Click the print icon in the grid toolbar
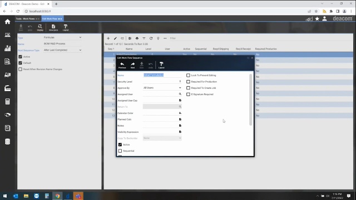Viewport: 356px width, 200px height. tap(137, 38)
